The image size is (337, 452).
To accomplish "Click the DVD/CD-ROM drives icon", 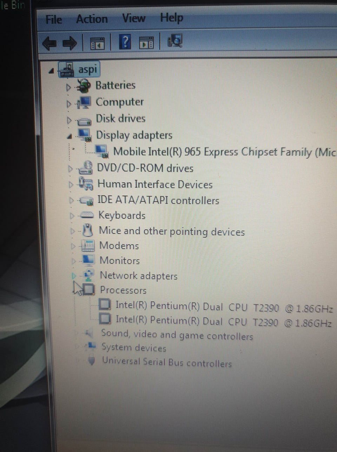I will (85, 168).
